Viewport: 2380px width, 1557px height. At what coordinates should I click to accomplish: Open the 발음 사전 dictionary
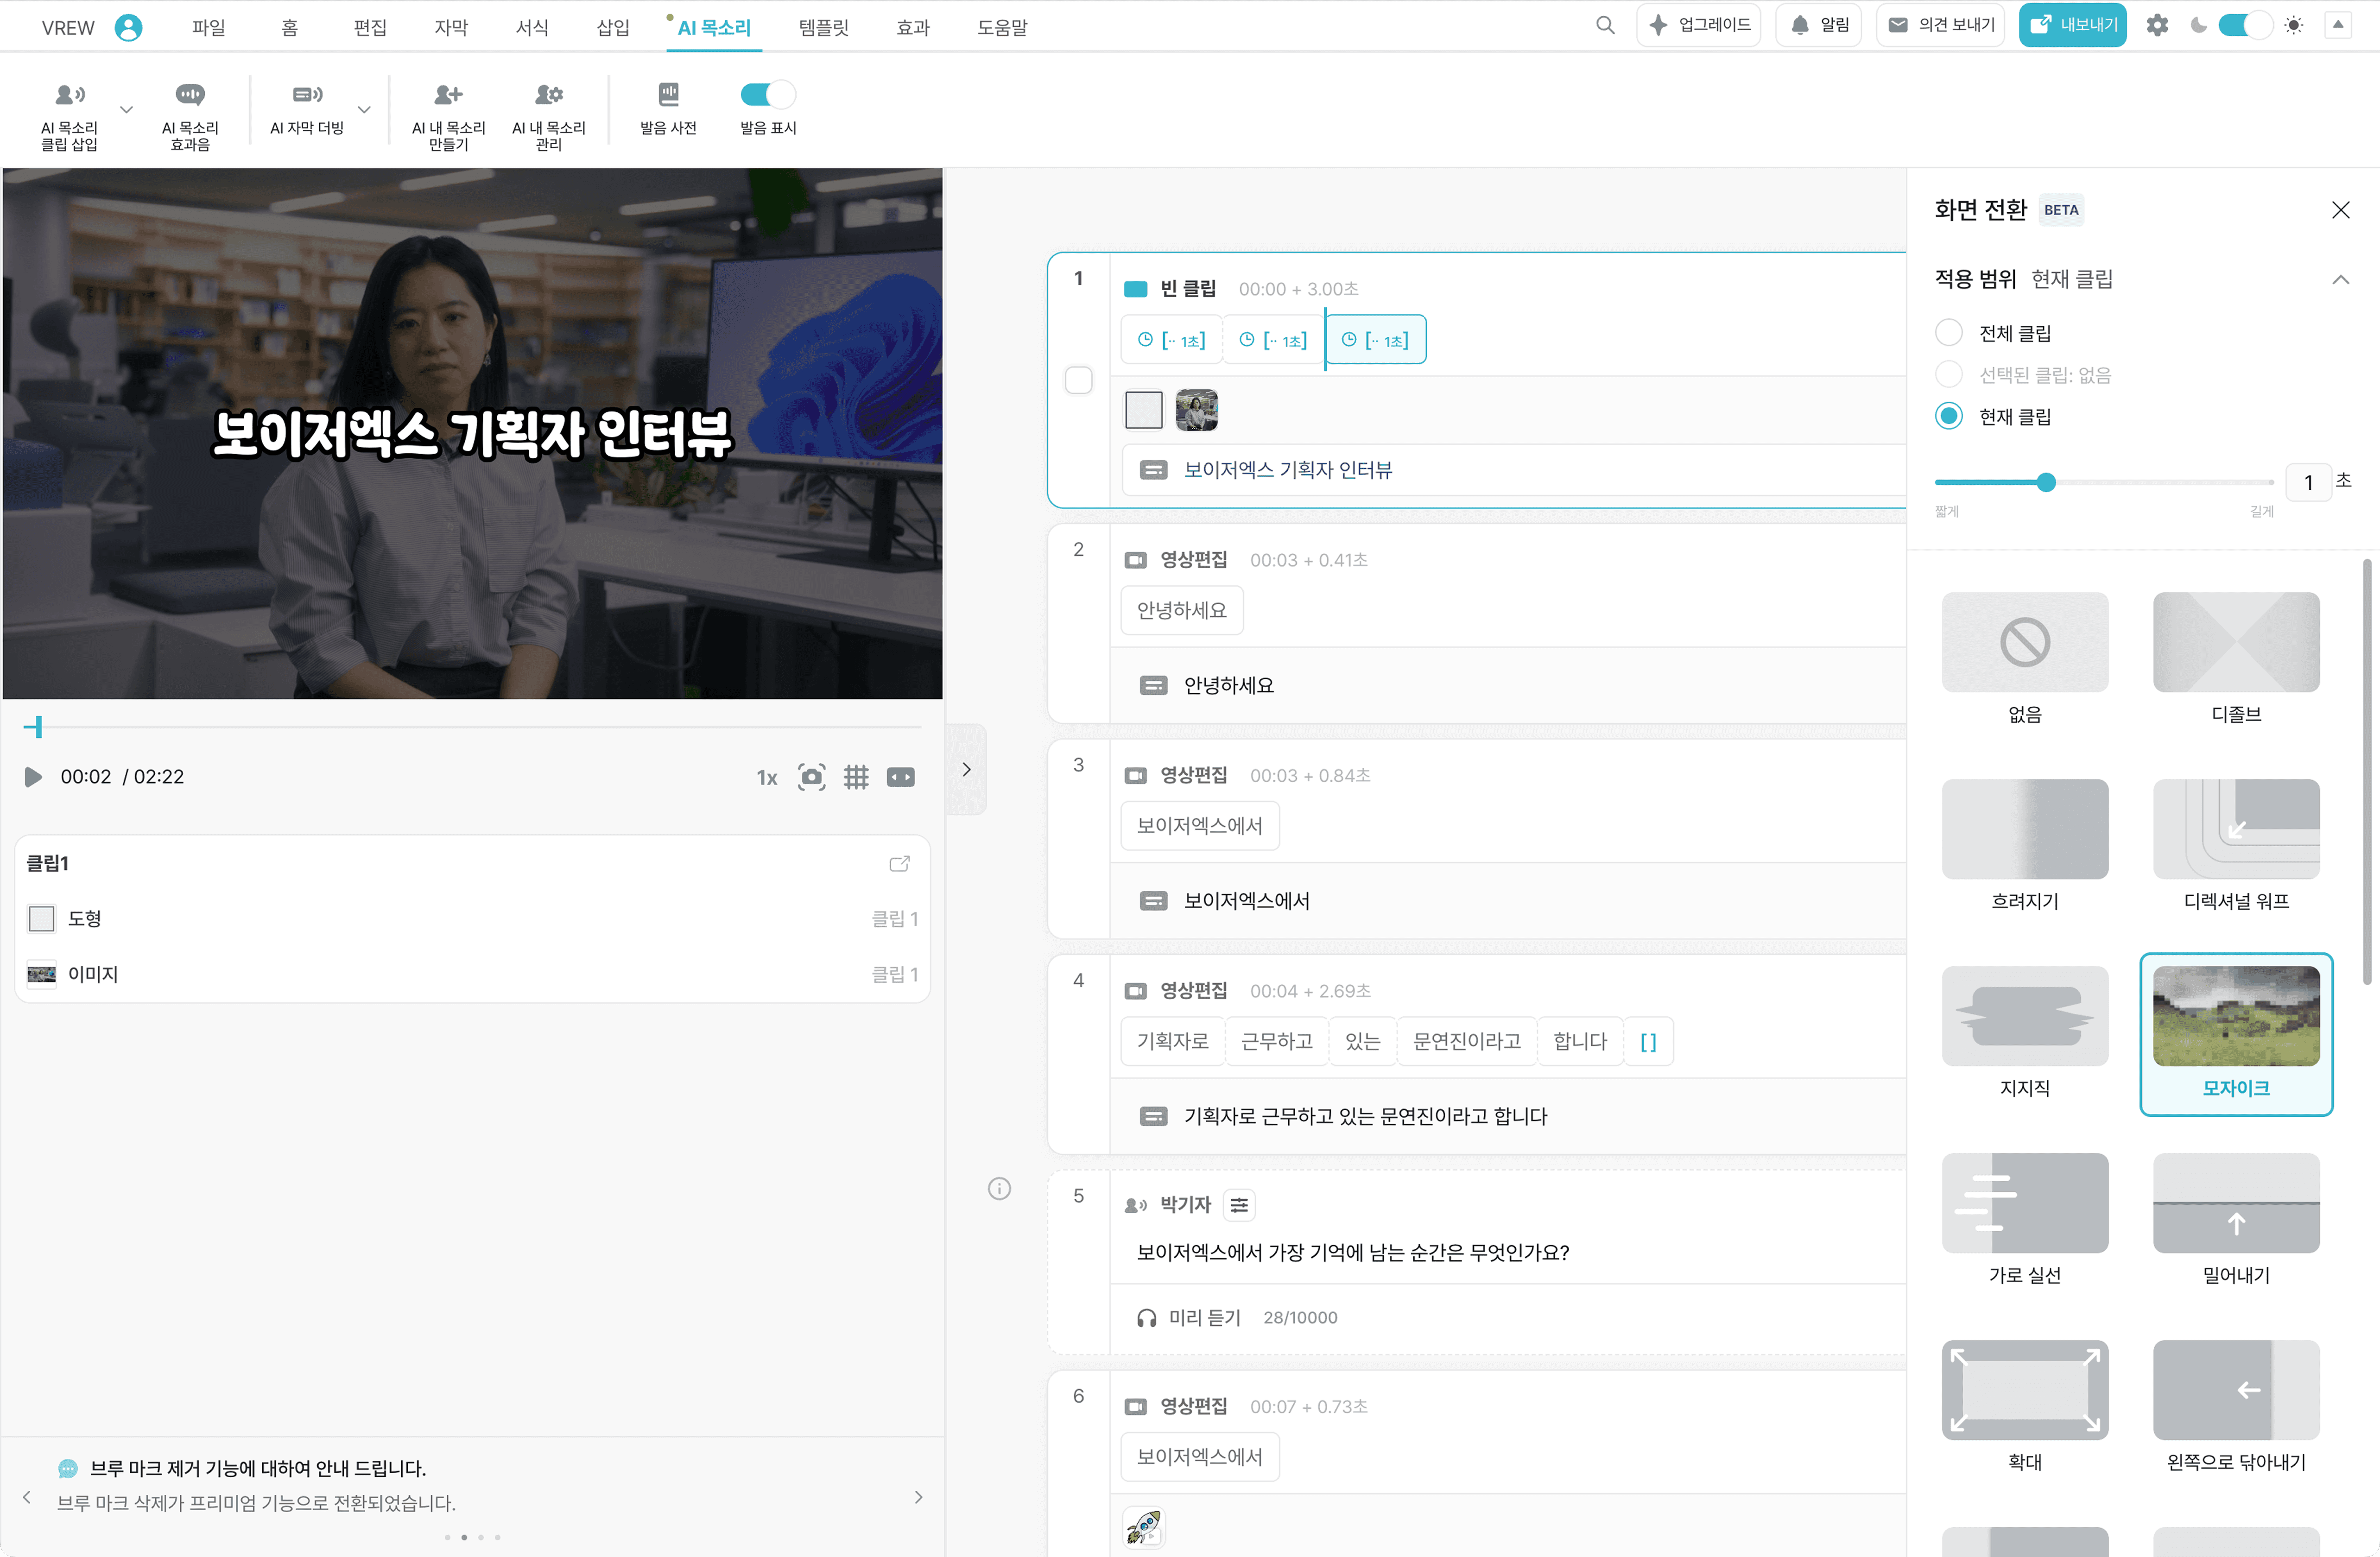tap(668, 95)
